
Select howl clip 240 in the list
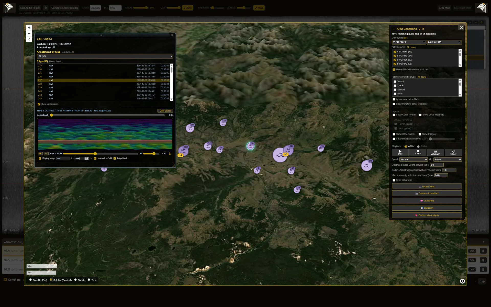(x=103, y=91)
